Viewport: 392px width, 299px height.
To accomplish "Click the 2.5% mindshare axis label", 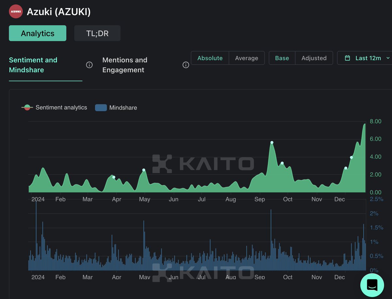I will tap(377, 199).
